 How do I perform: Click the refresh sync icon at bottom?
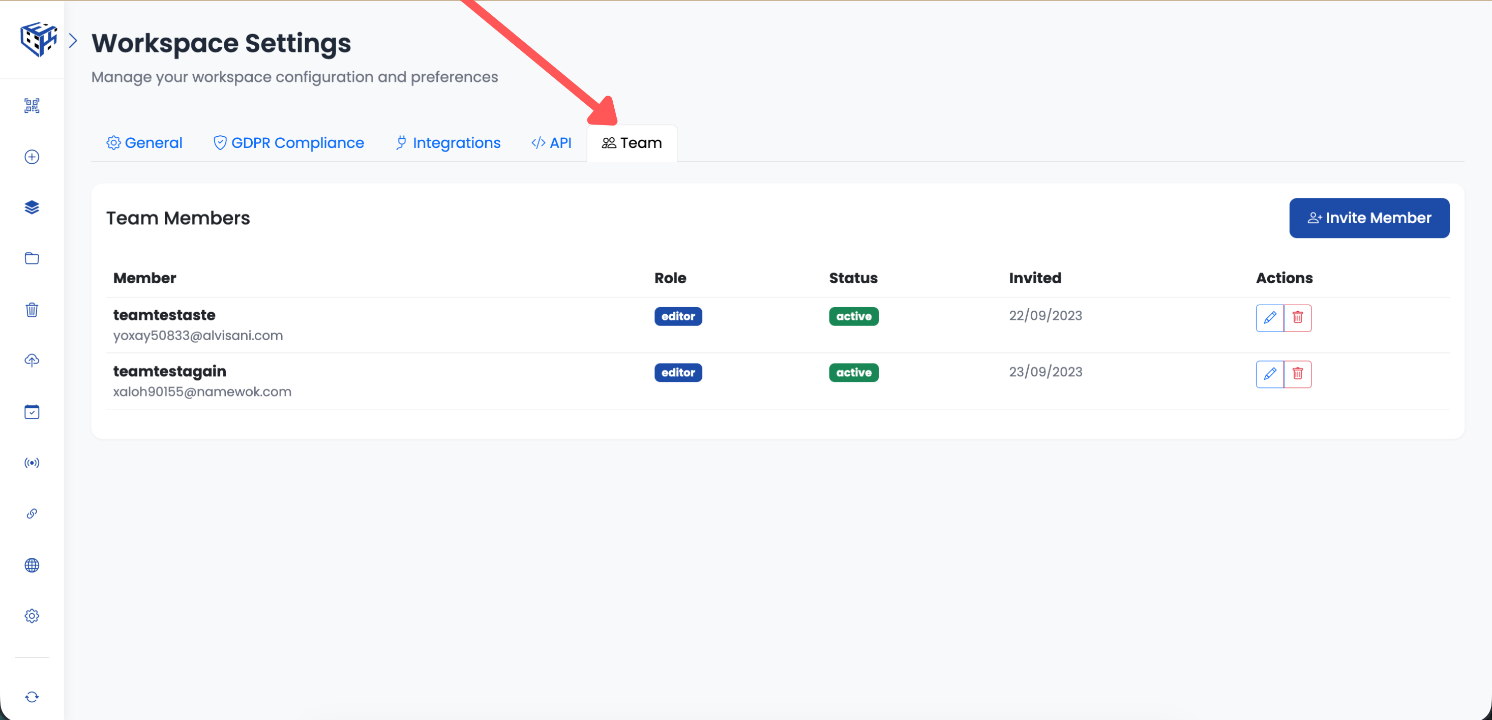[32, 697]
